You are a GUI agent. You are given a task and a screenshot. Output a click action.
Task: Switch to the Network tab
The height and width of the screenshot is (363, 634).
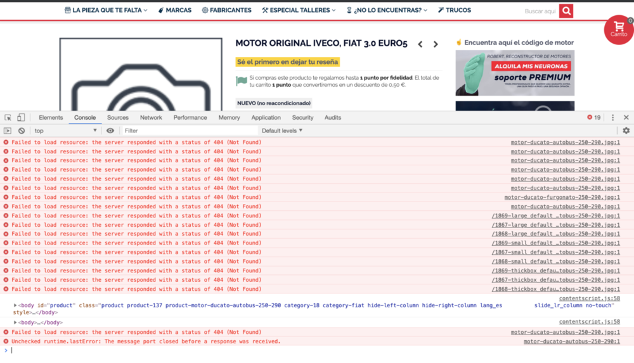click(151, 117)
